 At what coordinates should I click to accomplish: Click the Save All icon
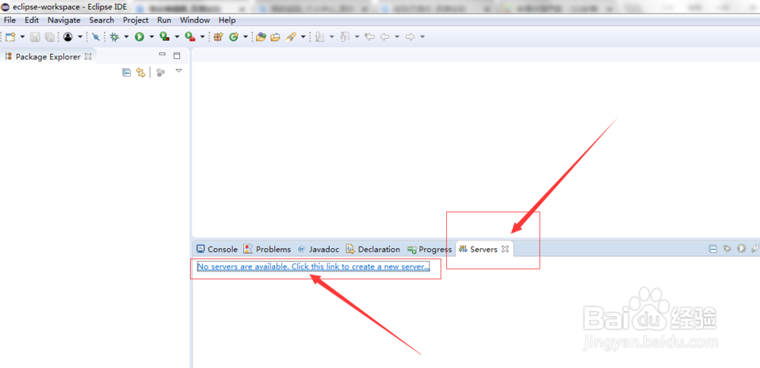point(49,36)
